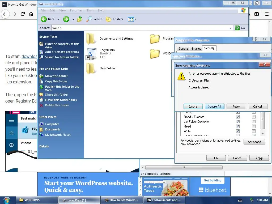Switch to the General tab
Viewport: 272px width, 204px height.
[x=183, y=49]
